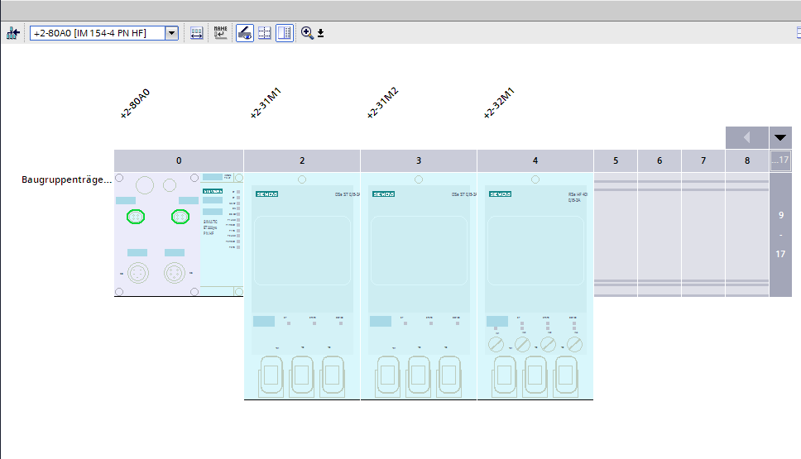Expand the black down-arrow slot dropdown
801x459 pixels.
click(x=780, y=137)
